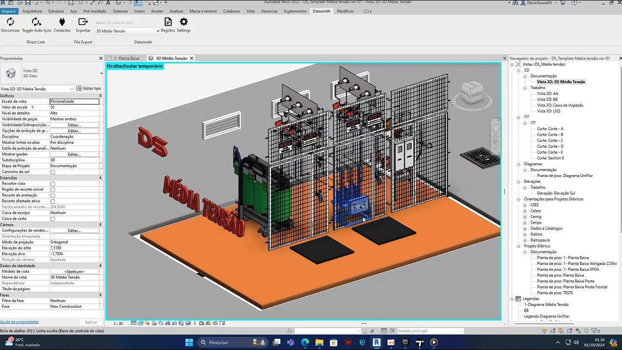The image size is (622, 350).
Task: Open the Gerenciar ribbon tab
Action: tap(269, 11)
